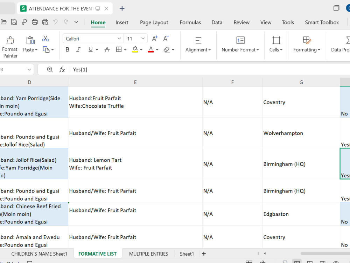The width and height of the screenshot is (350, 263).
Task: Open the Copy options arrow
Action: [x=52, y=50]
